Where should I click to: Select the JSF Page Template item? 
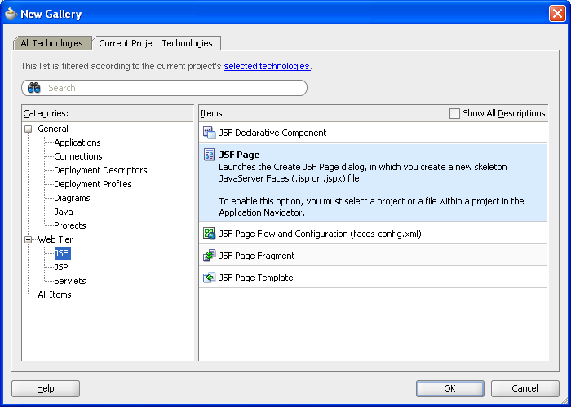pyautogui.click(x=374, y=278)
